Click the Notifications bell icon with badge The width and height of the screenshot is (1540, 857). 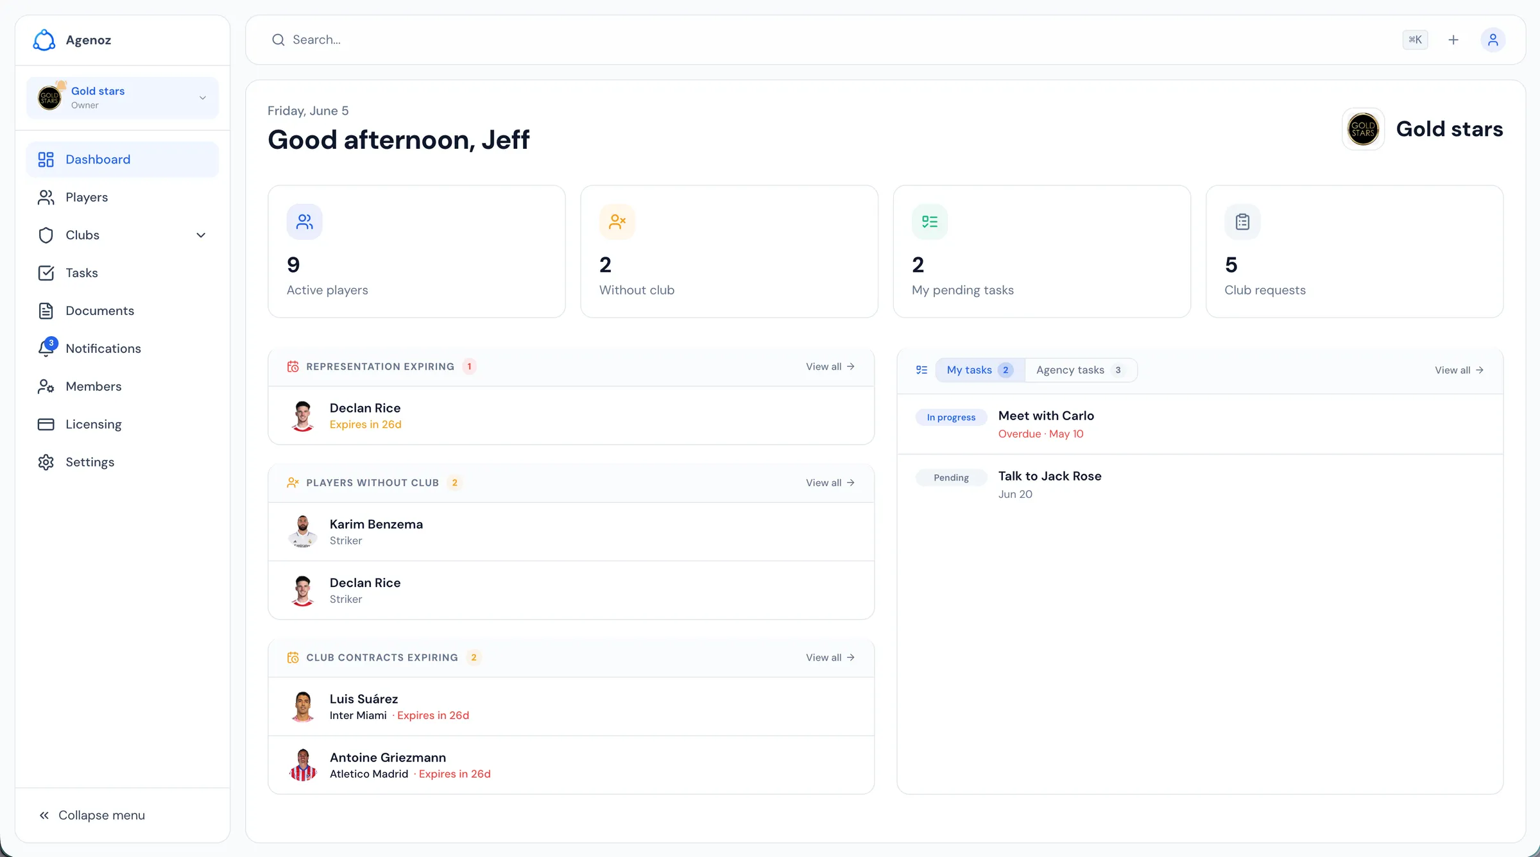pyautogui.click(x=47, y=348)
